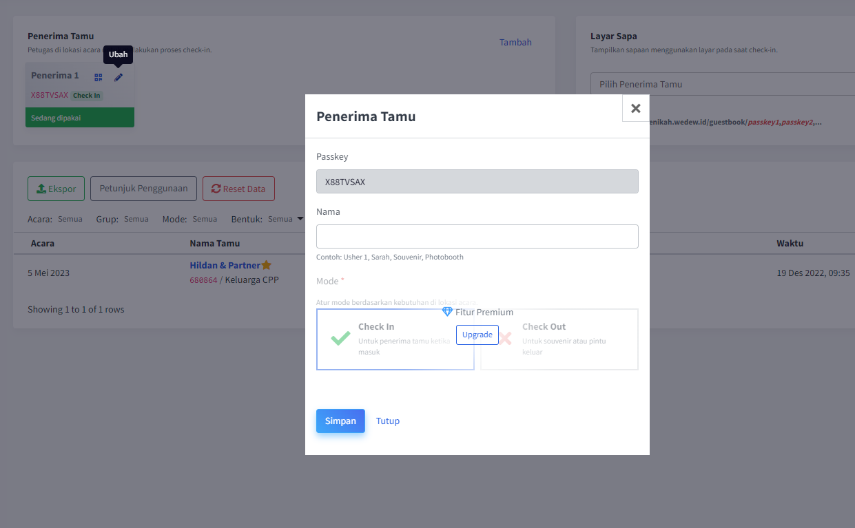
Task: Click the Upgrade button
Action: [x=477, y=335]
